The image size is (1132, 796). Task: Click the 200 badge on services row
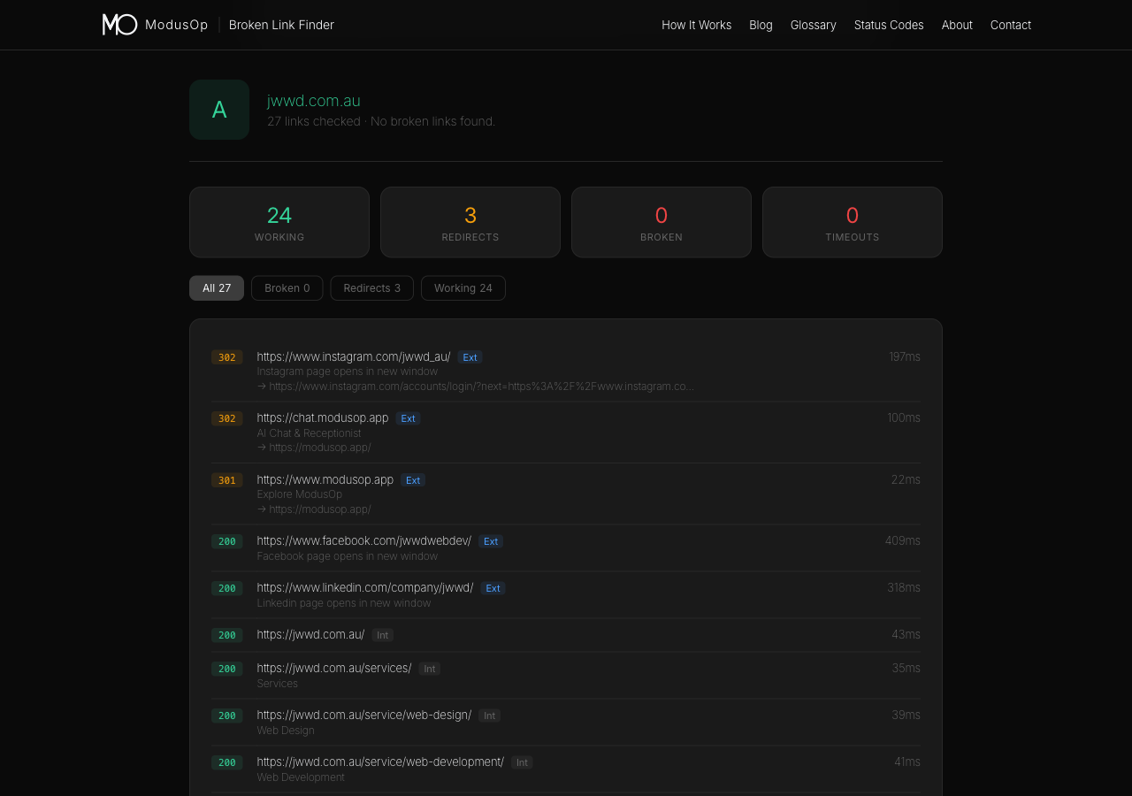click(x=227, y=669)
